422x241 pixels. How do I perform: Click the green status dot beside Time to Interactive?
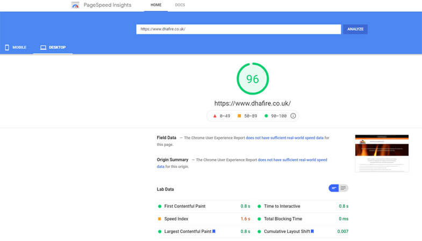click(x=259, y=206)
